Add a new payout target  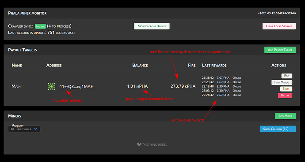280,50
